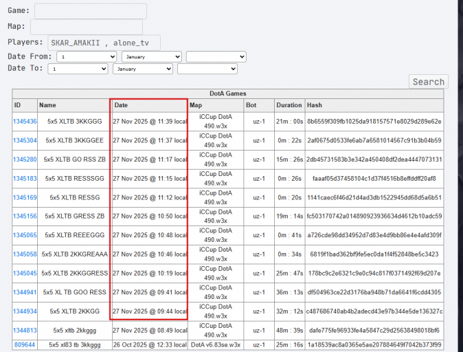Open the Date From year dropdown
The width and height of the screenshot is (463, 352).
tap(216, 57)
